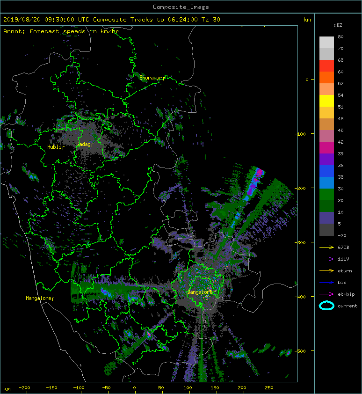Click the -200 tick on the horizontal axis
Screen dimensions: 362x394
point(24,388)
